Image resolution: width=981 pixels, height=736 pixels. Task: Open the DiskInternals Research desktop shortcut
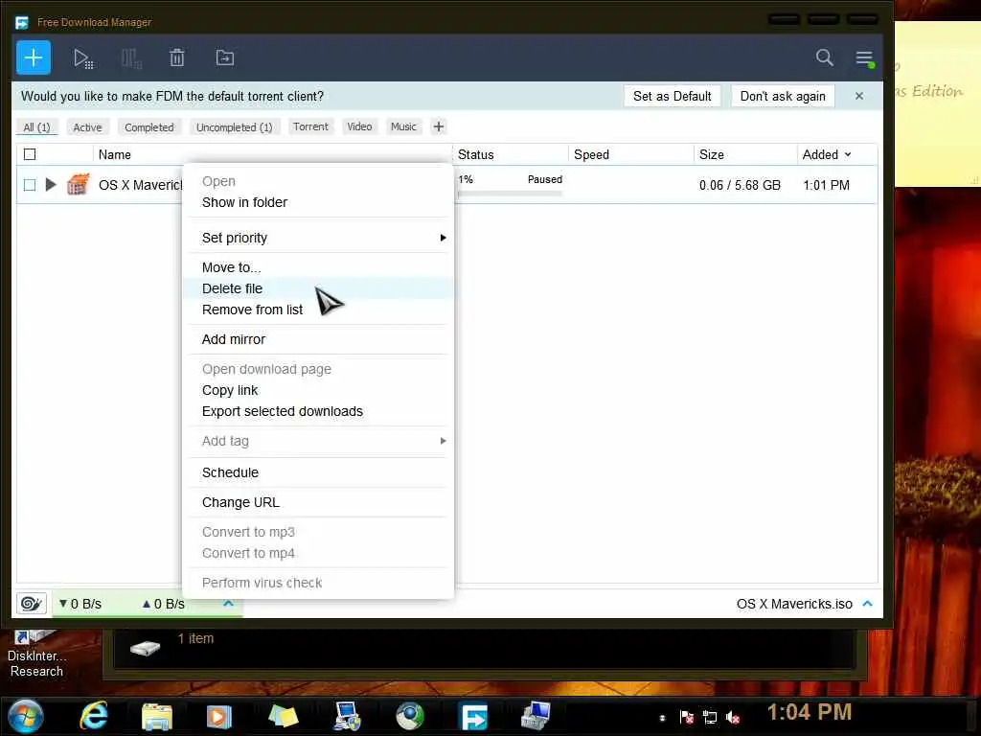tap(36, 654)
